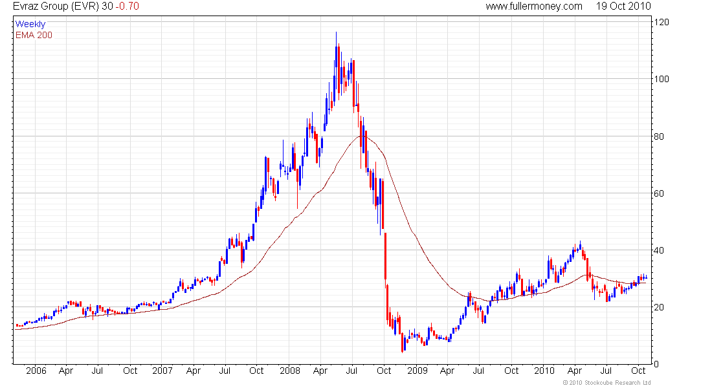Click the last 'Oct' label after 2010
The image size is (712, 388).
pyautogui.click(x=638, y=371)
